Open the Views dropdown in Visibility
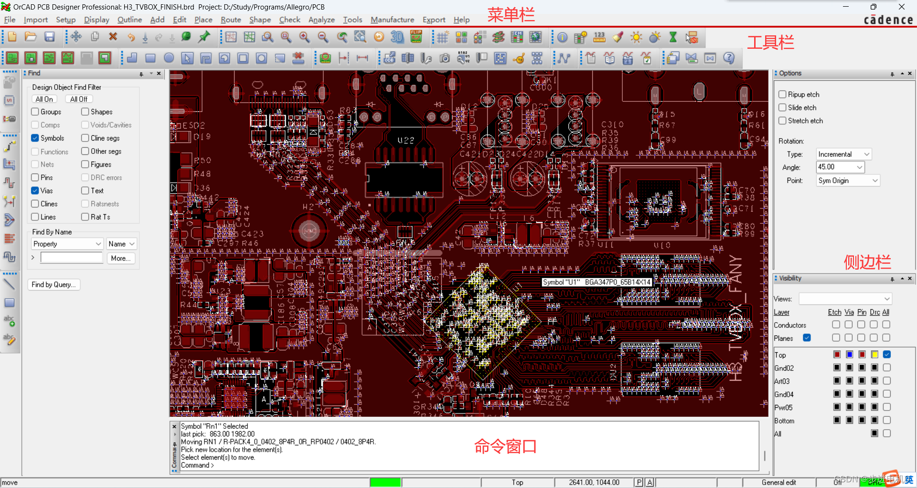The width and height of the screenshot is (917, 488). click(x=845, y=299)
